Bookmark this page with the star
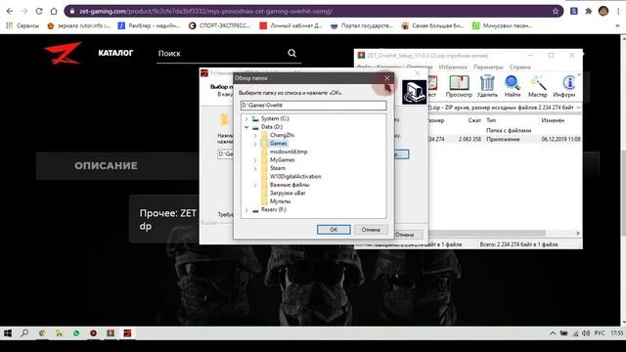 coord(556,11)
